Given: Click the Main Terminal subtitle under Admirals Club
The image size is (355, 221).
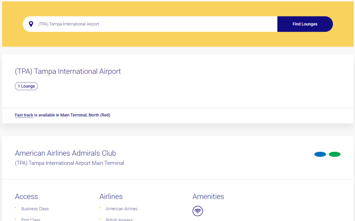Looking at the screenshot, I should coord(69,163).
